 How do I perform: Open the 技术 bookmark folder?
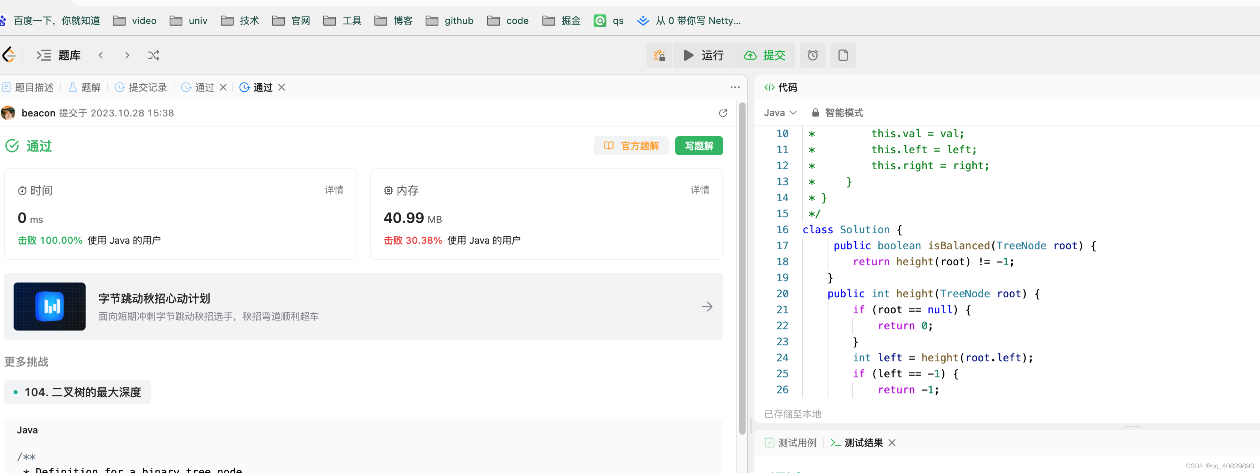coord(240,20)
